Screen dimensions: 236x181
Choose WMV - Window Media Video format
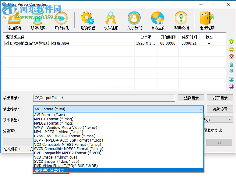tap(118, 128)
